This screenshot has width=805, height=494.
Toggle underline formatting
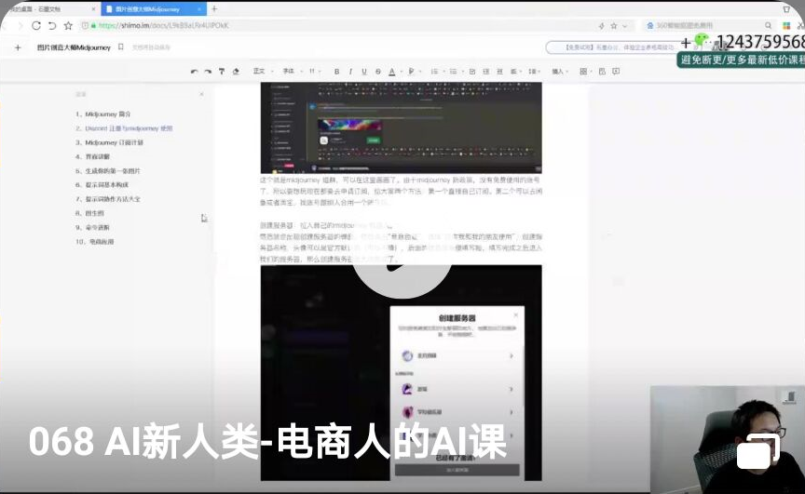(x=363, y=71)
